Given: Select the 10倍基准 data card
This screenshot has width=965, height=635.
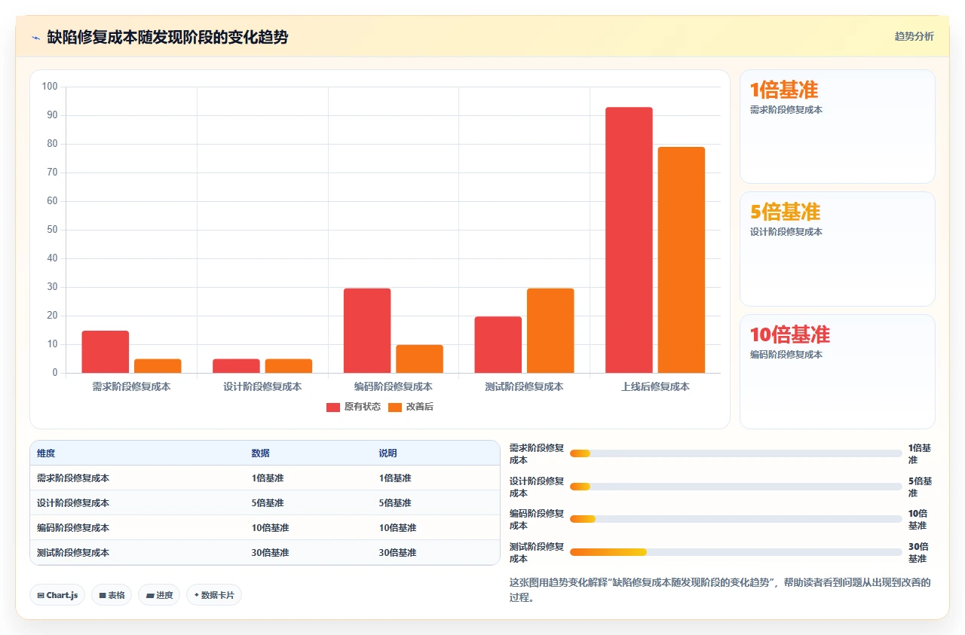Looking at the screenshot, I should pyautogui.click(x=838, y=371).
